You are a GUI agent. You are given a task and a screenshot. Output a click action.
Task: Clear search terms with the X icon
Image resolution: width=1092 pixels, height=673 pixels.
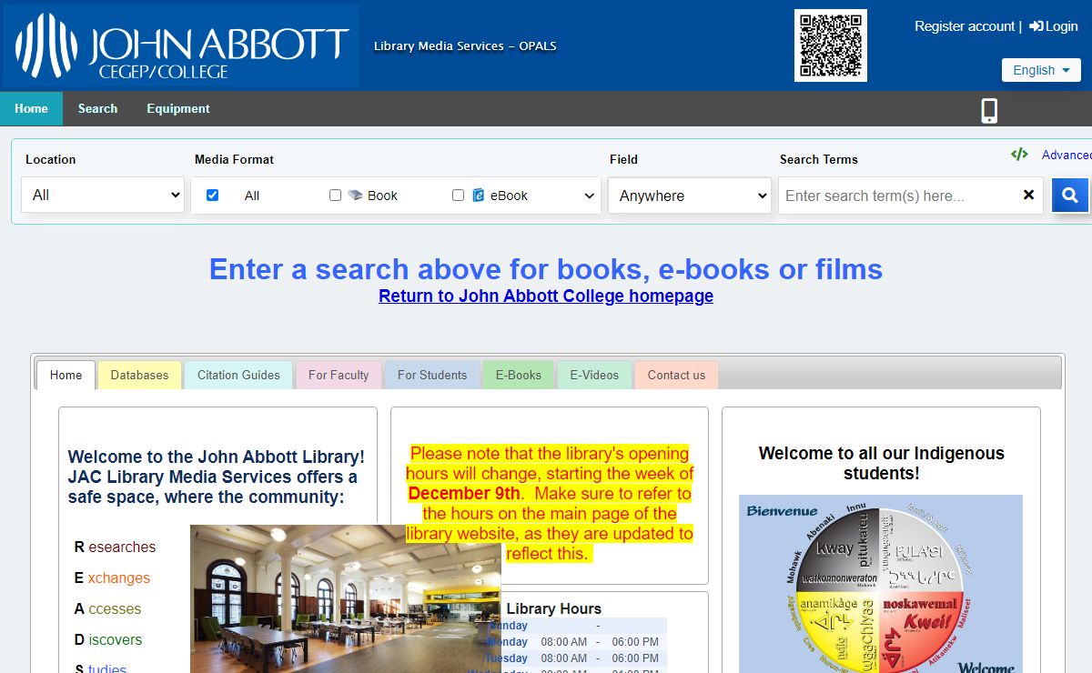pos(1028,195)
